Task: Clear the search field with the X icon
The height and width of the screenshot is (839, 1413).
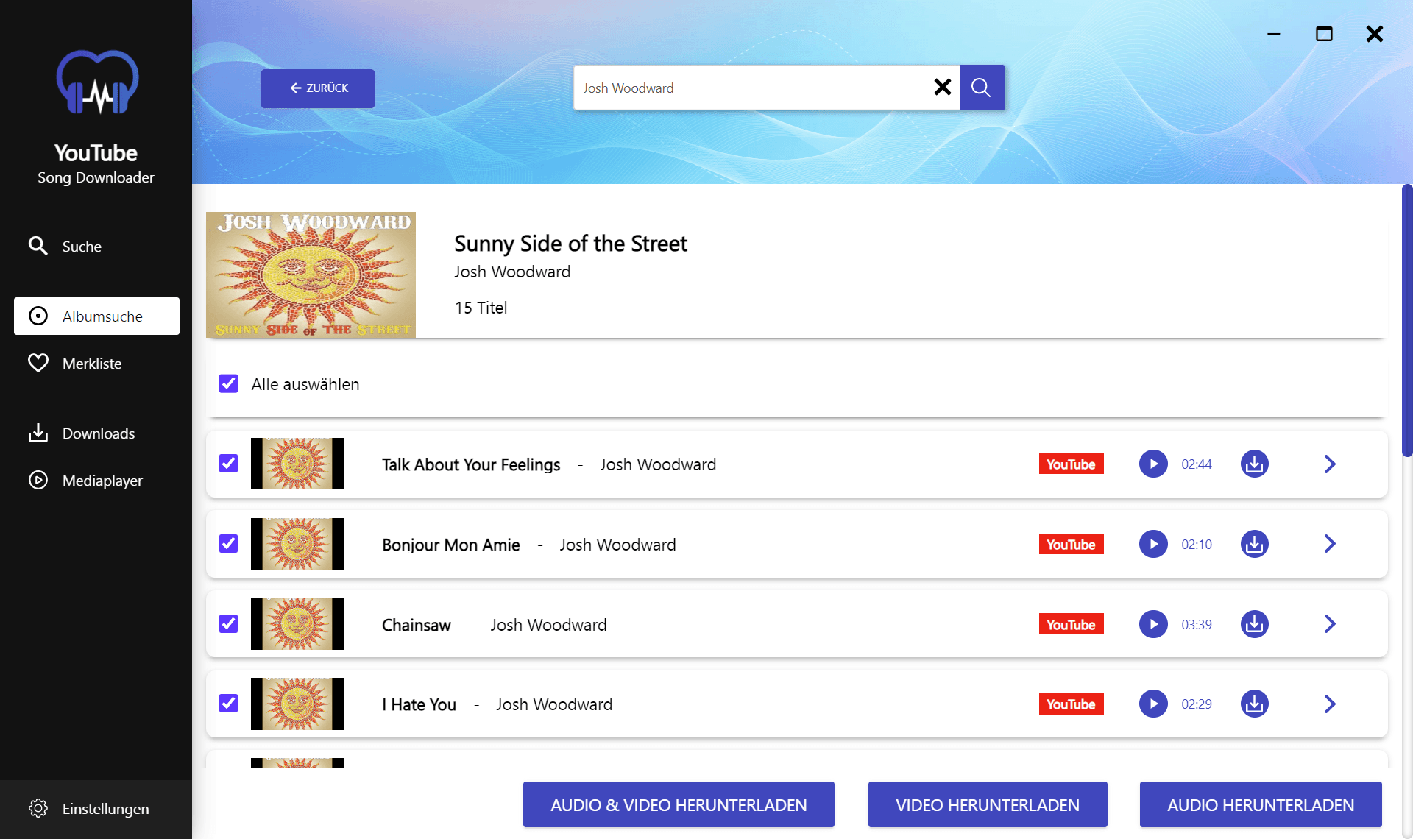Action: 943,88
